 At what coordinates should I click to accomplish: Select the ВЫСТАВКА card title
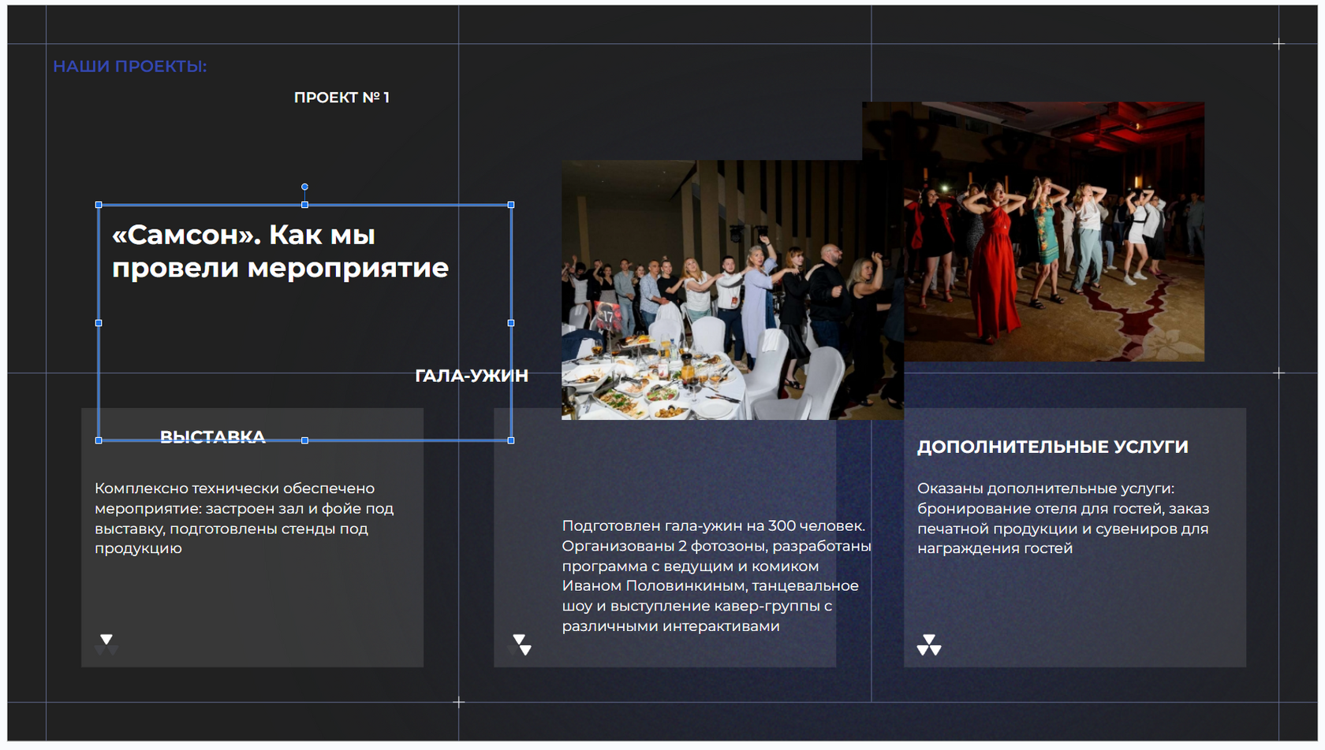point(212,436)
